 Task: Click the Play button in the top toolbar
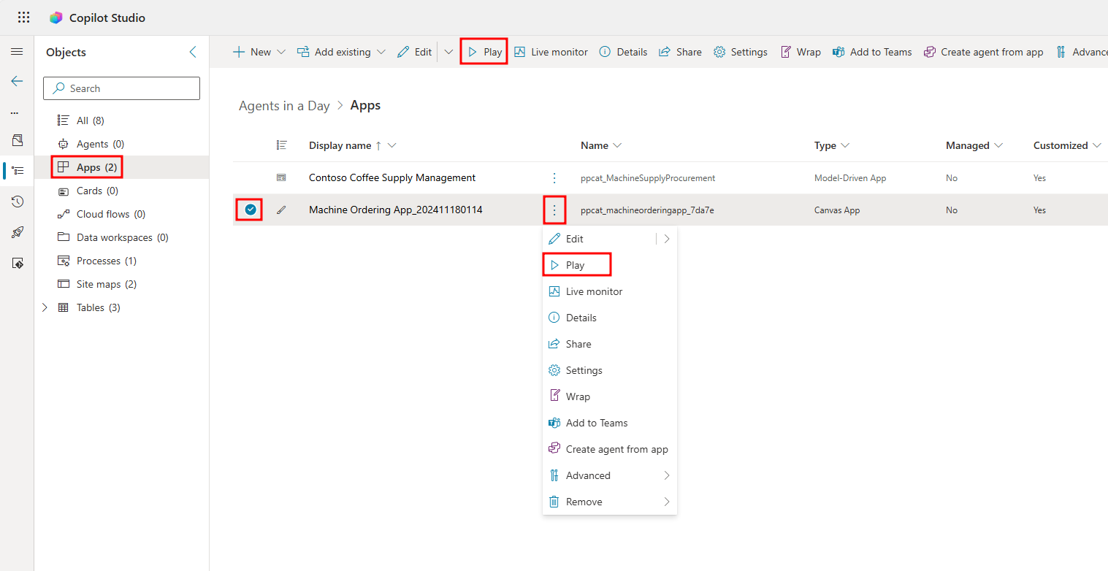484,52
